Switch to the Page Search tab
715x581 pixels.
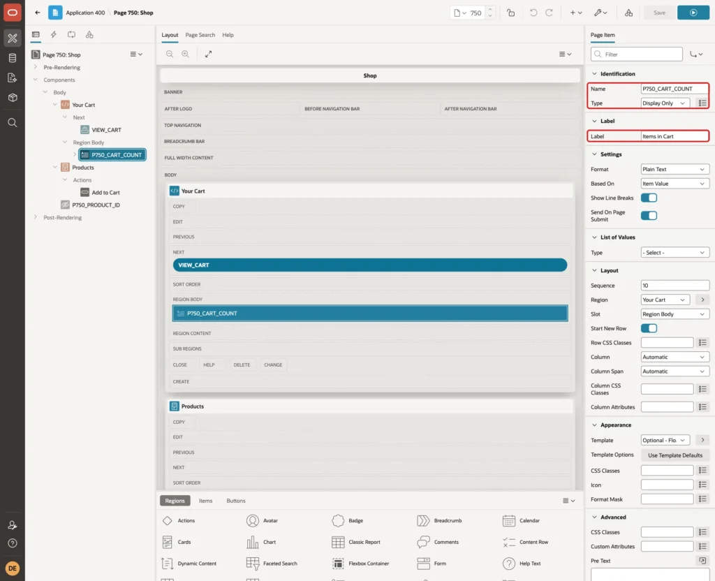(200, 35)
